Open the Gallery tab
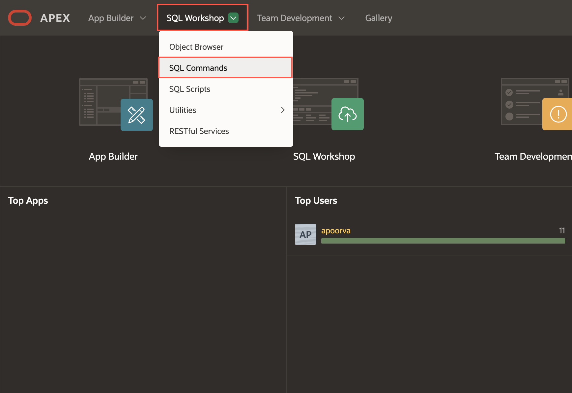This screenshot has width=572, height=393. pos(379,18)
